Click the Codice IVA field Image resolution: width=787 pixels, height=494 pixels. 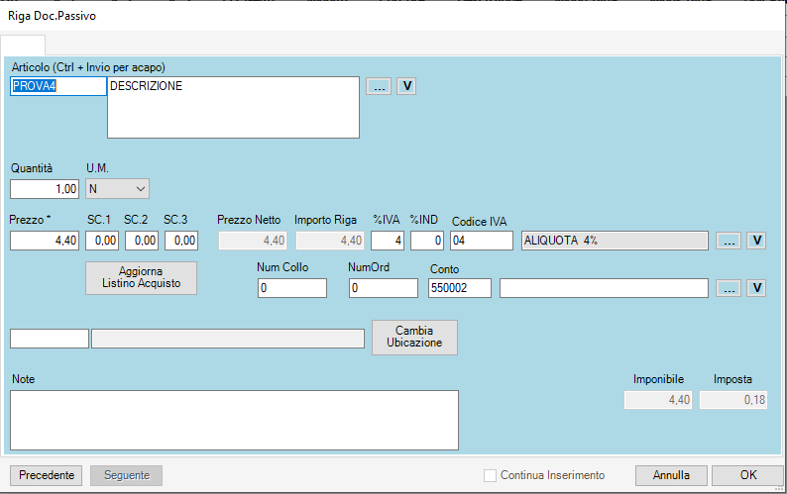click(481, 241)
